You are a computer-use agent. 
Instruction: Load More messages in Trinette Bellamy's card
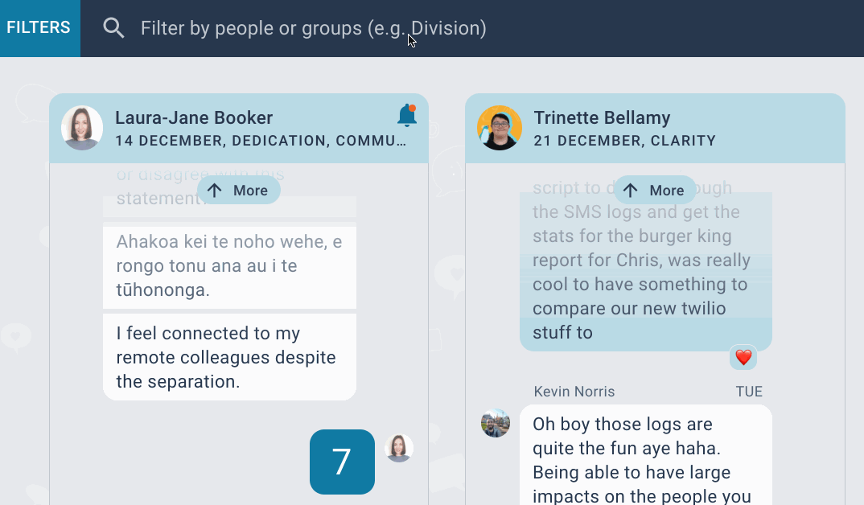[655, 191]
